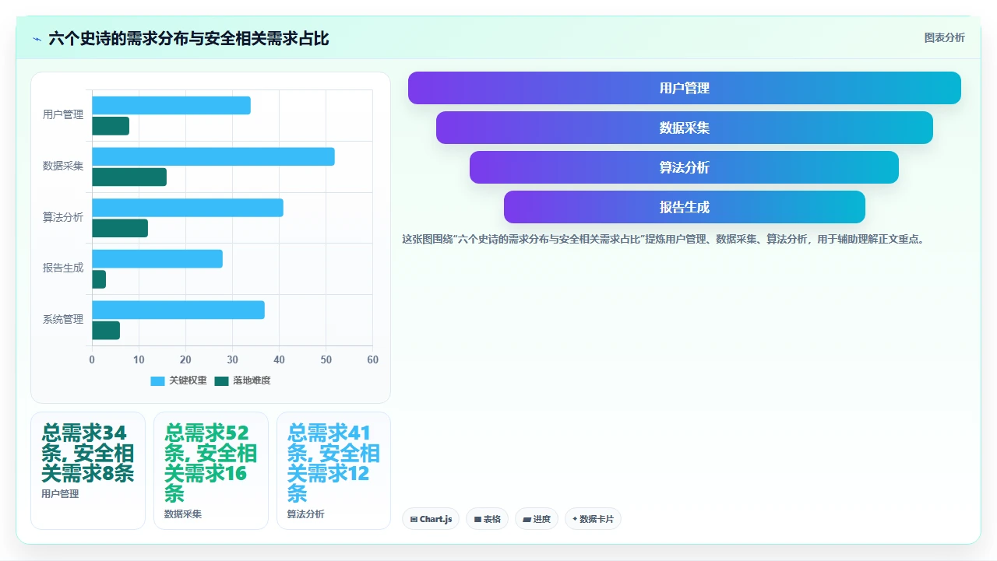Viewport: 997px width, 561px height.
Task: Click the 用户管理 blue 关键权重 bar
Action: pos(171,105)
